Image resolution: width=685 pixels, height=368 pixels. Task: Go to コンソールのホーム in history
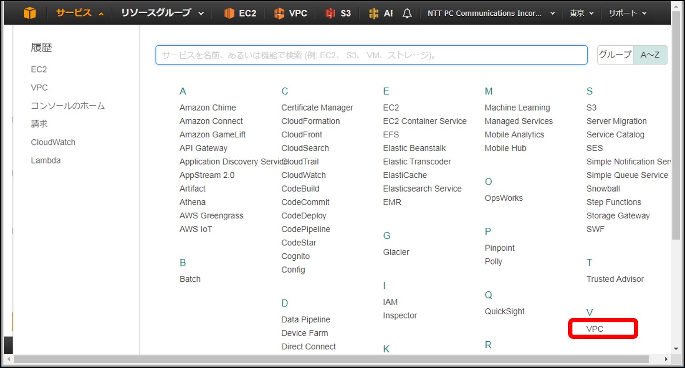point(68,106)
